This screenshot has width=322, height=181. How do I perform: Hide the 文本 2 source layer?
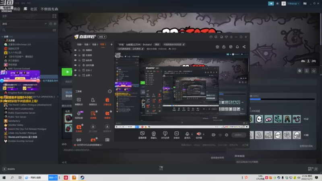(75, 70)
